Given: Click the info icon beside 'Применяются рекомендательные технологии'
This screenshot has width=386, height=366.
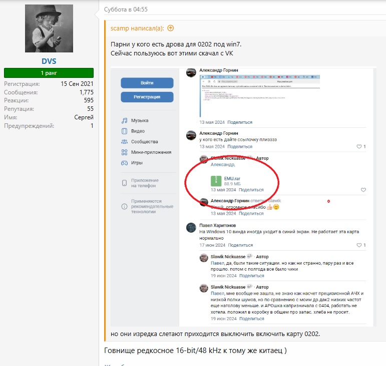Looking at the screenshot, I should [x=124, y=206].
